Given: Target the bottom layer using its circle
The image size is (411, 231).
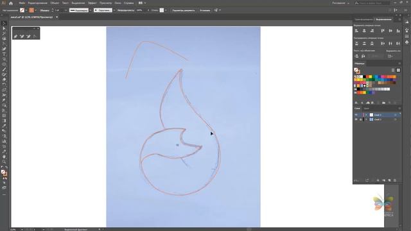Looking at the screenshot, I should (x=396, y=119).
